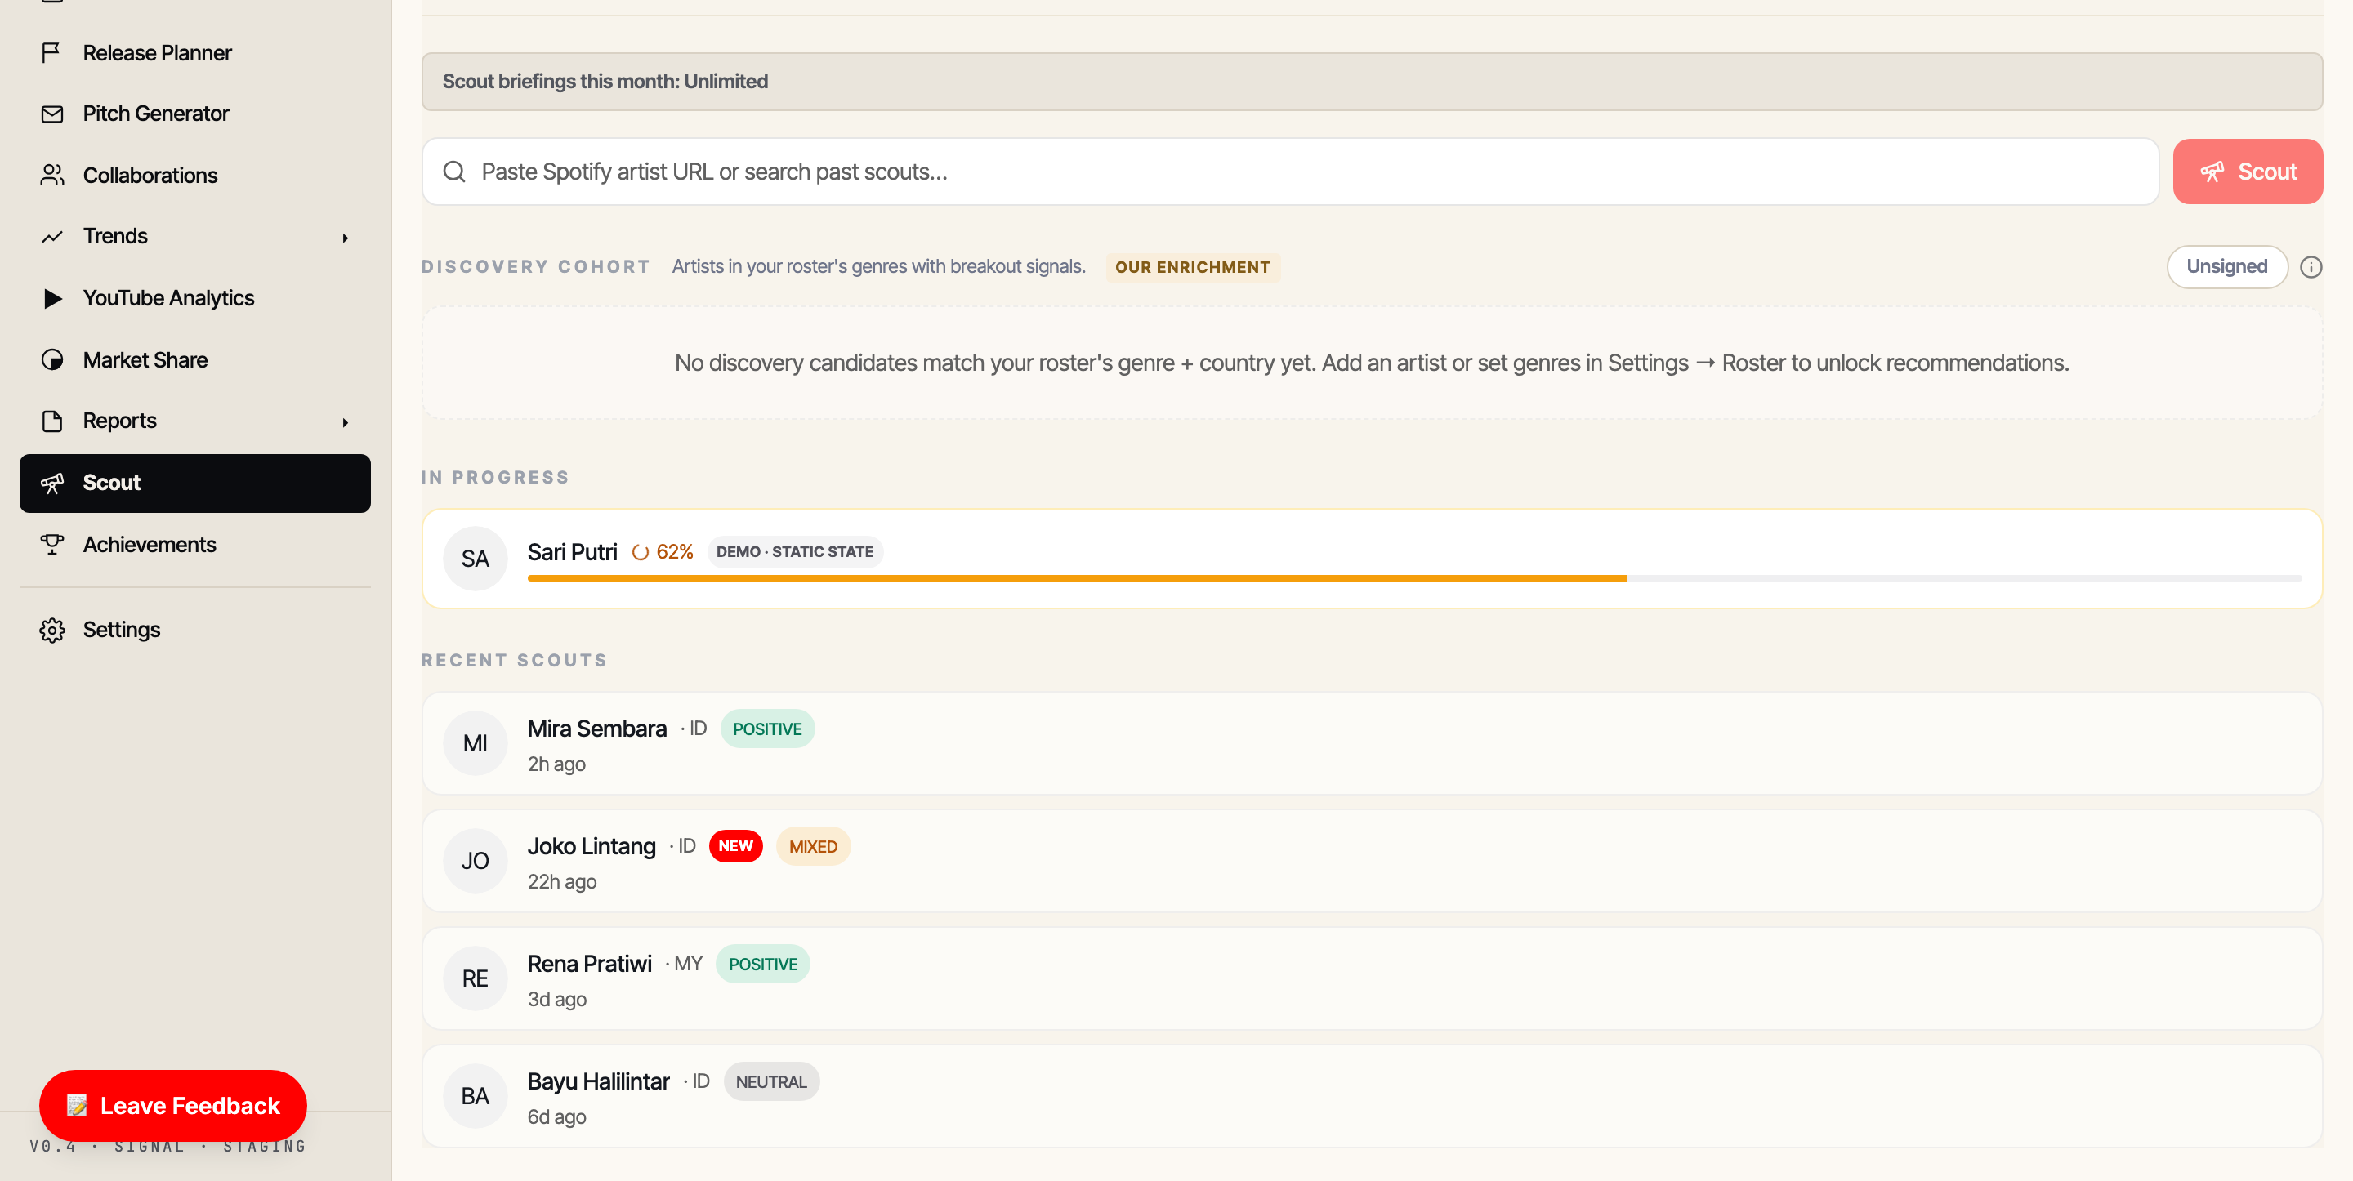Click the 62% progress indicator
The height and width of the screenshot is (1181, 2353).
point(663,551)
